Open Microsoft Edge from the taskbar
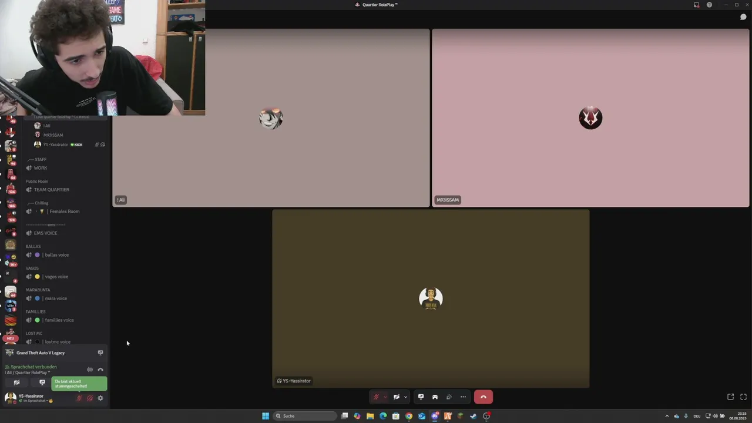 (x=383, y=416)
